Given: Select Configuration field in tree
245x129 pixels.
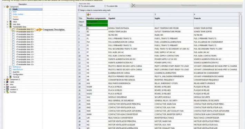Looking at the screenshot, I should (x=18, y=74).
